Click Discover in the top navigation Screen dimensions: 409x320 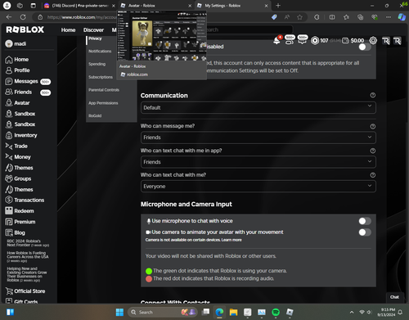click(93, 30)
